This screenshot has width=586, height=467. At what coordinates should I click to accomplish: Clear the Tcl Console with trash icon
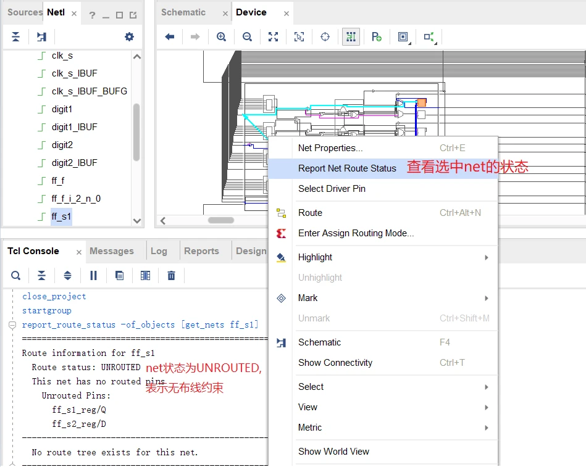click(x=171, y=276)
